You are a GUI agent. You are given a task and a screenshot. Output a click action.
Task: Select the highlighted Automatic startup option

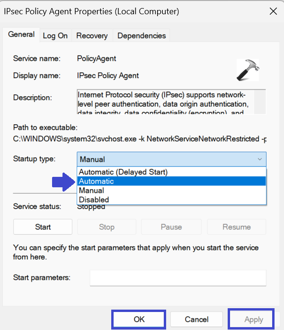97,181
